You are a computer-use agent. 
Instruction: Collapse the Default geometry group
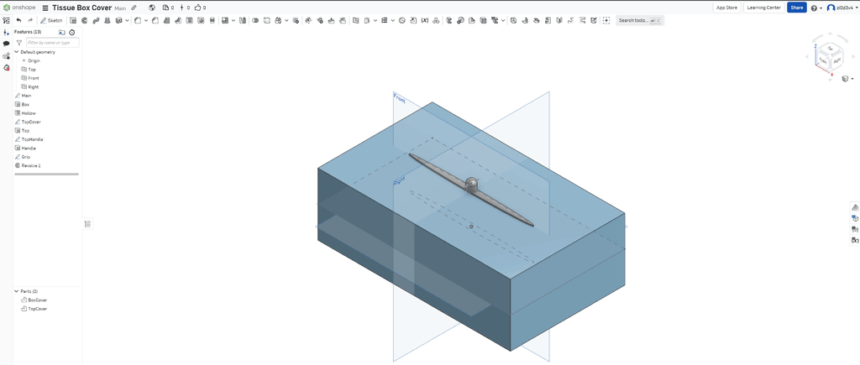(17, 52)
